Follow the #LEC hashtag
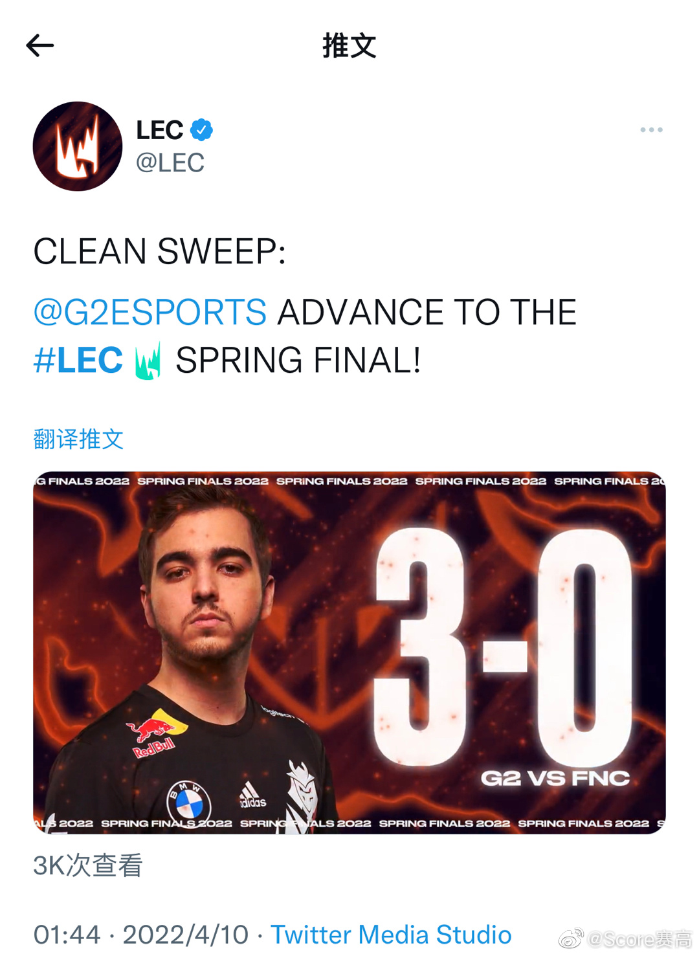The image size is (699, 956). [x=78, y=360]
